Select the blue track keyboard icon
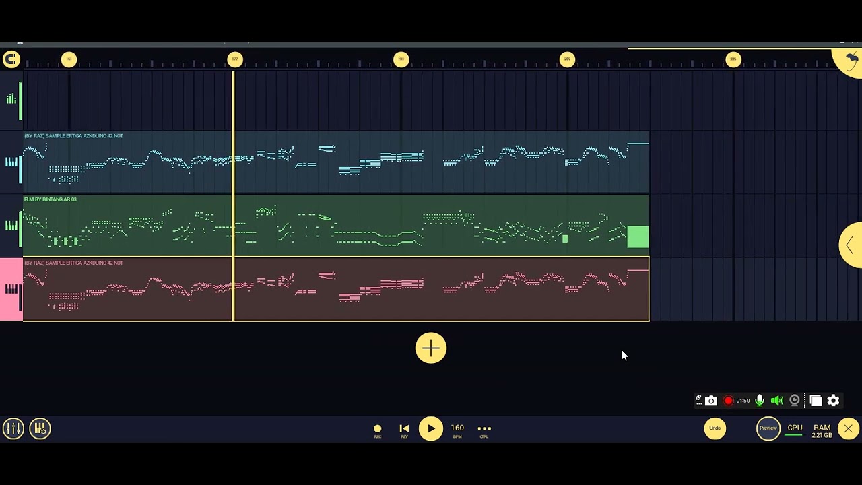The height and width of the screenshot is (485, 862). click(11, 162)
